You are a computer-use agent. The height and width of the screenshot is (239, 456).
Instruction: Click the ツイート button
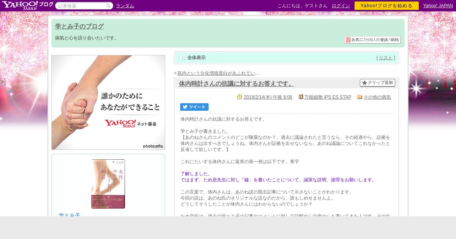point(194,107)
